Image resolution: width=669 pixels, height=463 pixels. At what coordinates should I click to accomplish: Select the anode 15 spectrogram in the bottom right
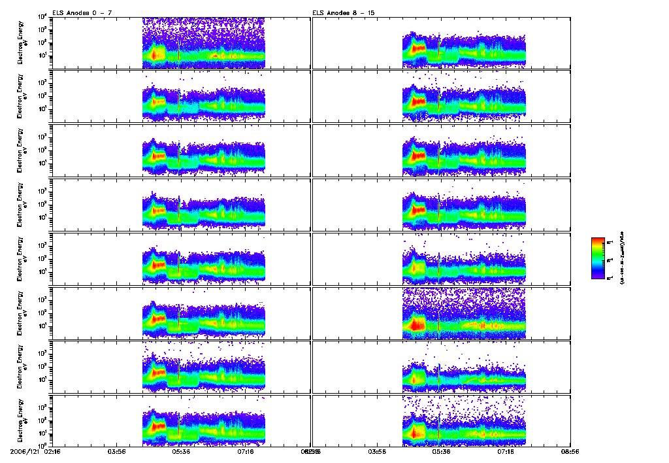441,421
